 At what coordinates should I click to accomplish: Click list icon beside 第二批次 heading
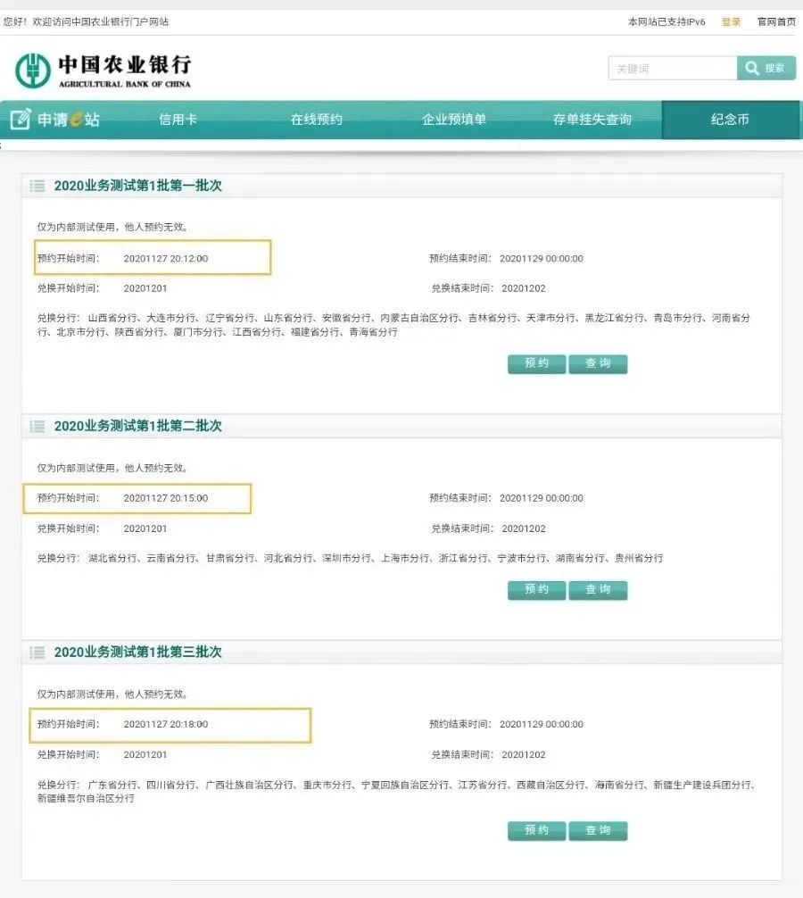pos(37,426)
